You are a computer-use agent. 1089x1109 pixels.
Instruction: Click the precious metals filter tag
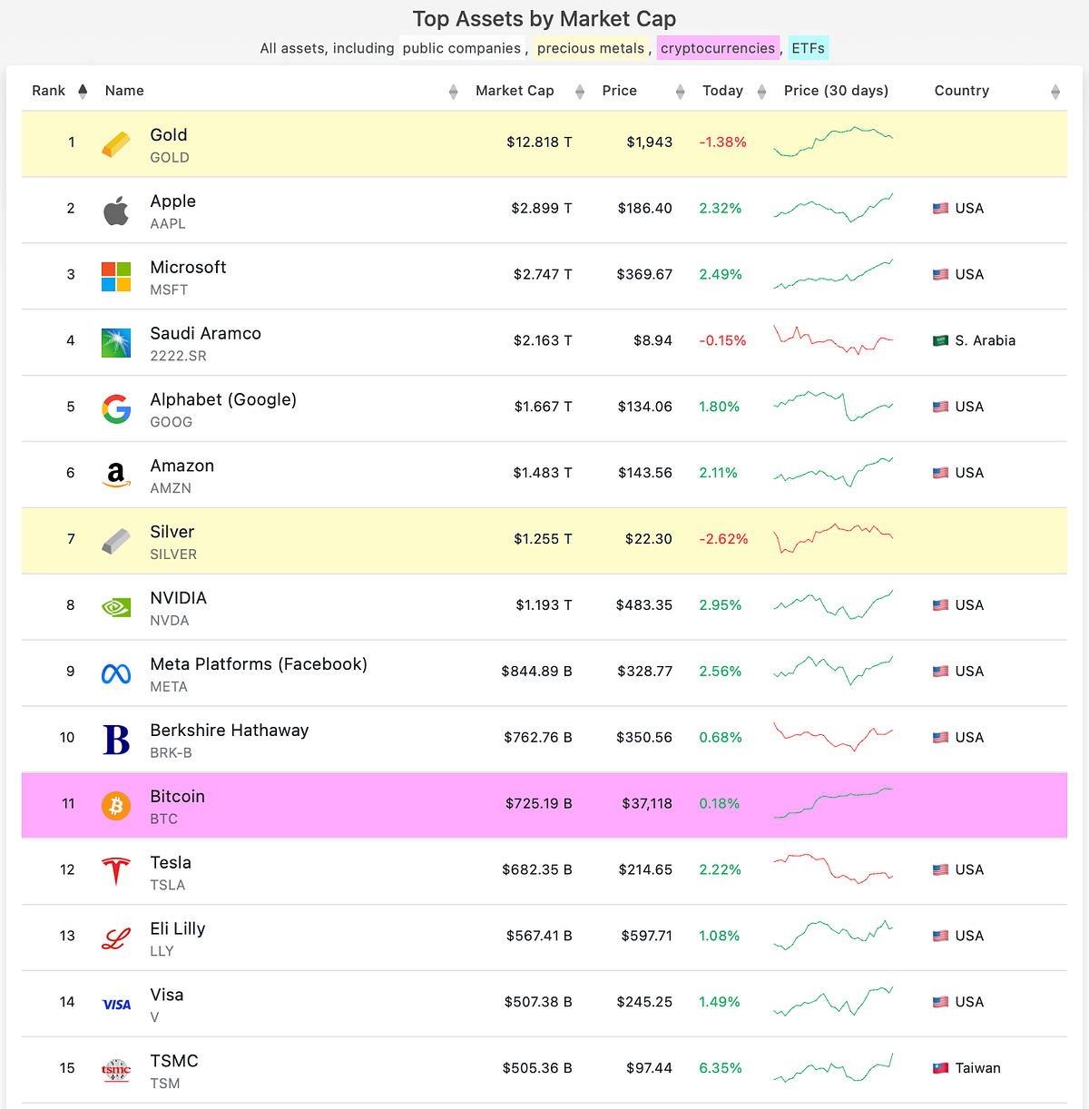591,48
